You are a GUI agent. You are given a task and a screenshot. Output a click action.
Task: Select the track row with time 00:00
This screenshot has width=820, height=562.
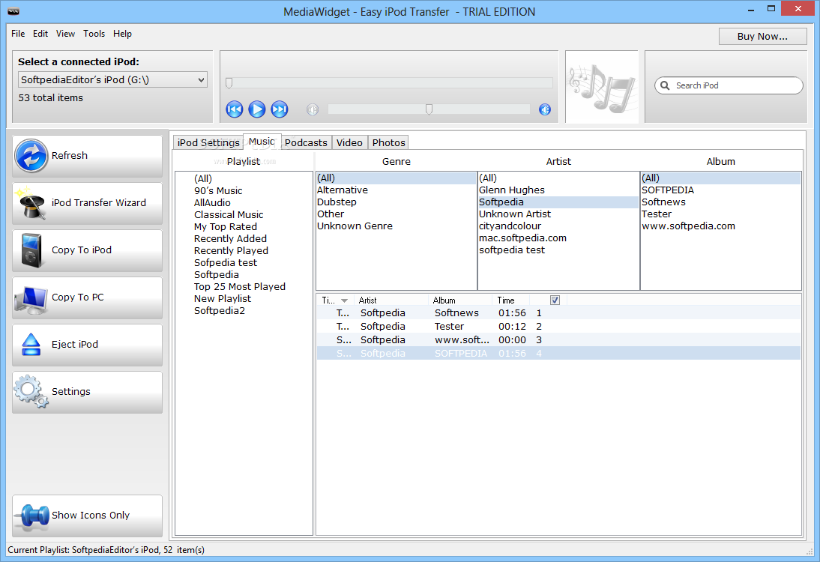point(558,340)
